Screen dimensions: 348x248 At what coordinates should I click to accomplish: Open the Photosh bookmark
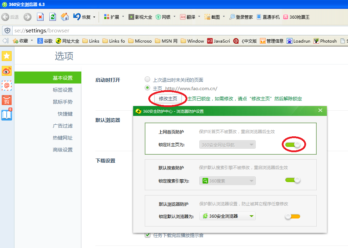click(325, 41)
